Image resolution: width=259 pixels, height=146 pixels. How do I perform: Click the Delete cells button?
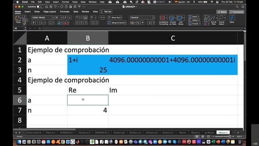point(194,20)
